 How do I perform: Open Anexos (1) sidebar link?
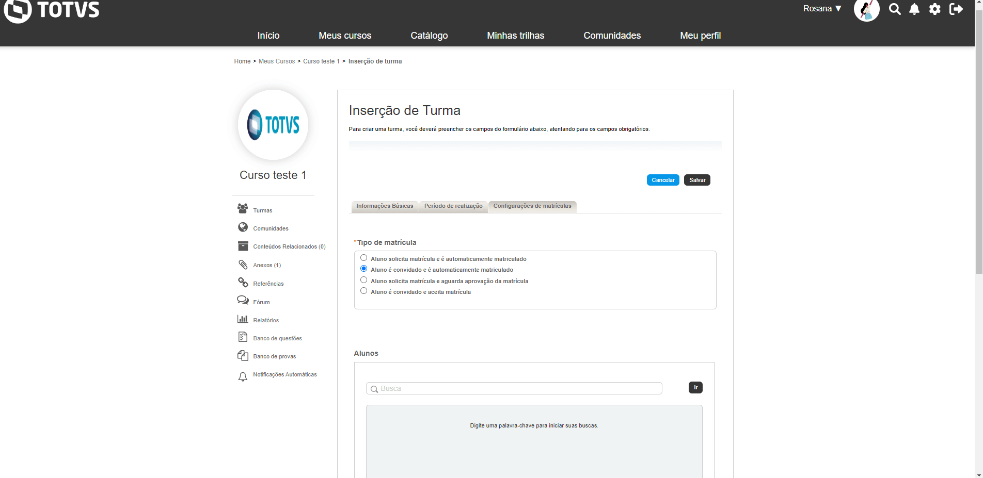[267, 265]
